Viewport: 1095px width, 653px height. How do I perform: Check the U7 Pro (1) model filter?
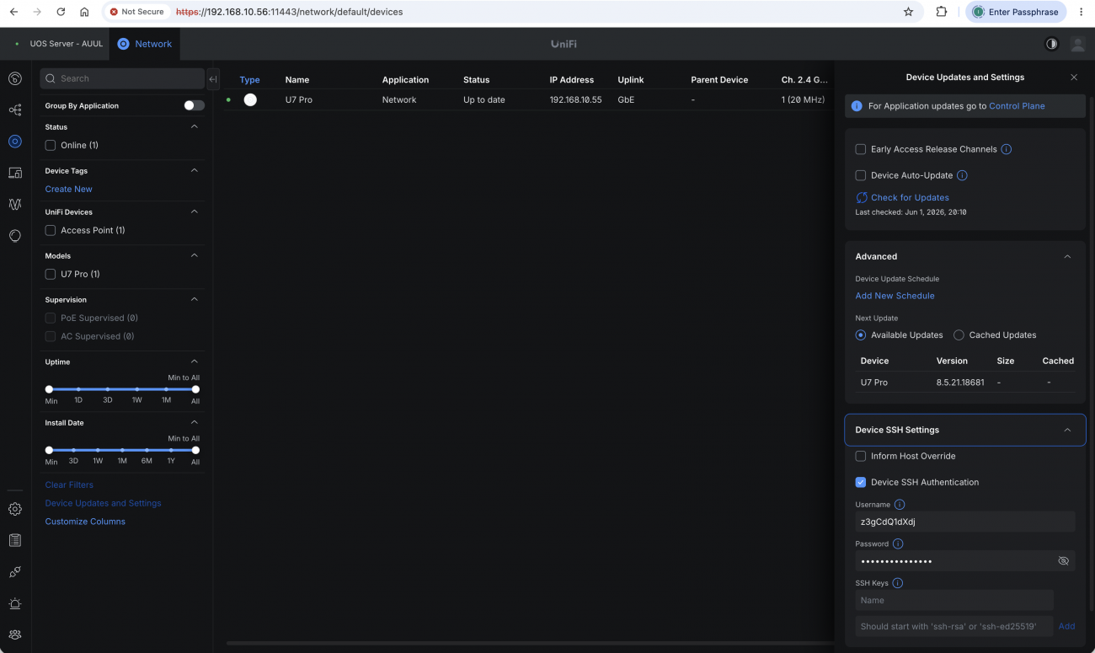point(51,274)
